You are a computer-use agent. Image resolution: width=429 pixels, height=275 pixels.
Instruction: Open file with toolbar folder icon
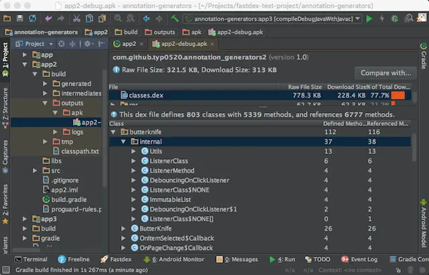[7, 19]
